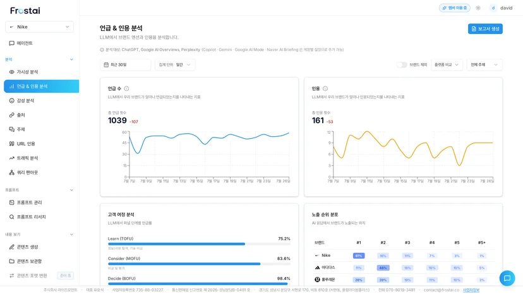Open 출처 link icon item
This screenshot has width=523, height=294.
pyautogui.click(x=11, y=115)
